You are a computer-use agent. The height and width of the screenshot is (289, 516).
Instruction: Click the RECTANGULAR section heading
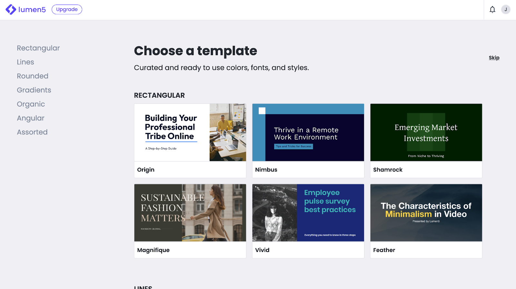coord(159,96)
